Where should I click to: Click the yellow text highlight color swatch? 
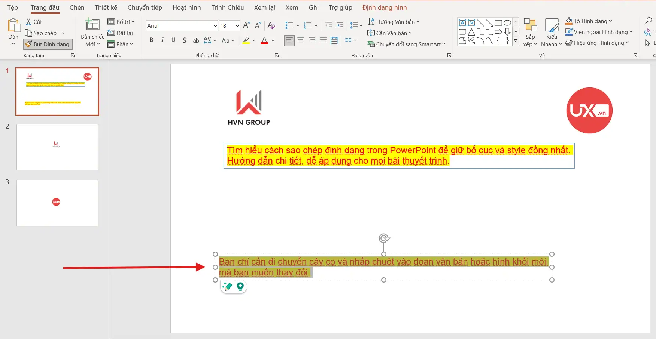tap(246, 40)
